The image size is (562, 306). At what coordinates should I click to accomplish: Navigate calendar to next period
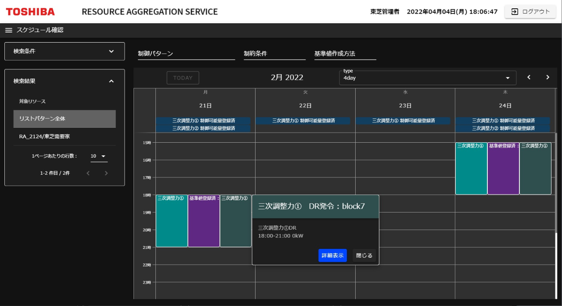(x=548, y=77)
